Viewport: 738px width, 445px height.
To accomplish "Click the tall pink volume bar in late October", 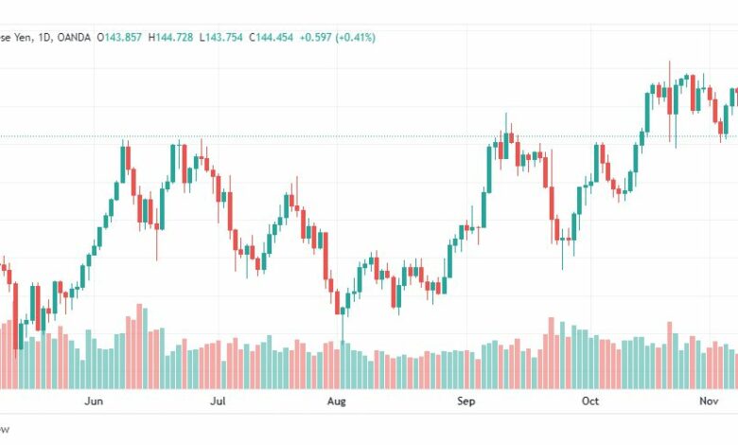I will [669, 356].
